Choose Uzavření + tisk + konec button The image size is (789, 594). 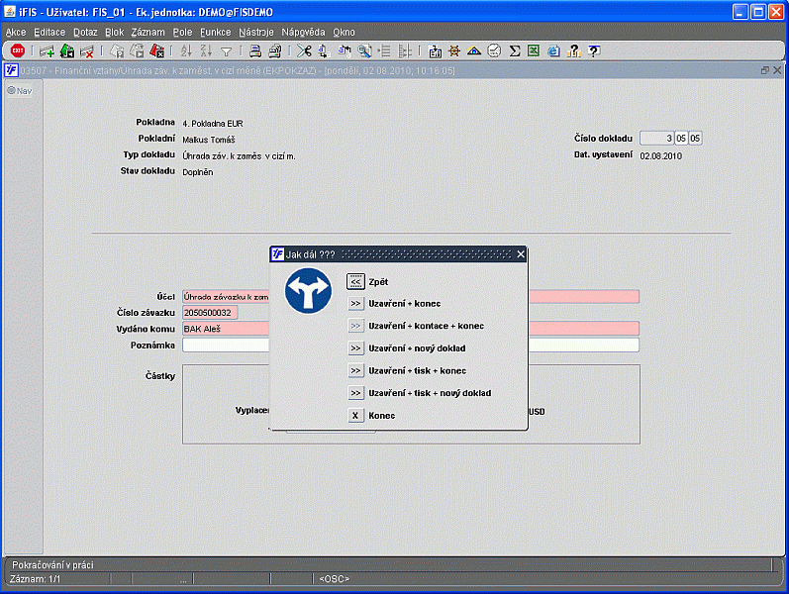click(356, 370)
